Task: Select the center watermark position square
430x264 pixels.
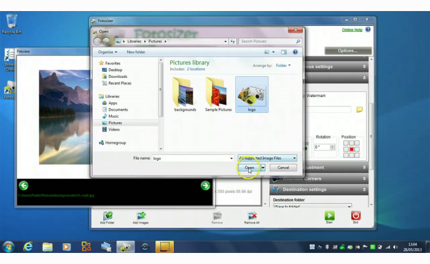Action: [351, 149]
